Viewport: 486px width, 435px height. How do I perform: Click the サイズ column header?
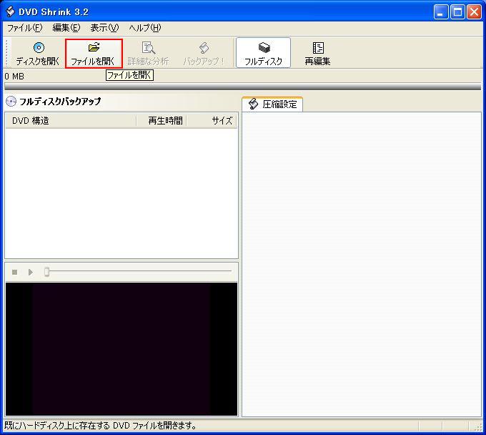point(213,121)
